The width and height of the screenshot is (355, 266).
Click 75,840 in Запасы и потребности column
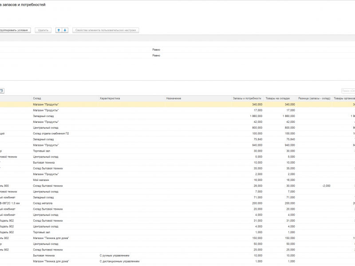[258, 139]
